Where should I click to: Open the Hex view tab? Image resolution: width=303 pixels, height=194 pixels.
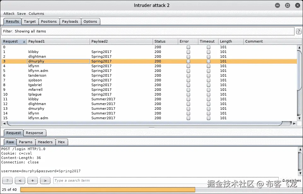pyautogui.click(x=61, y=142)
